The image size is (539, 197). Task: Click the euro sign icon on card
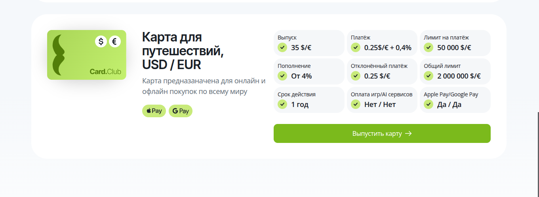115,41
